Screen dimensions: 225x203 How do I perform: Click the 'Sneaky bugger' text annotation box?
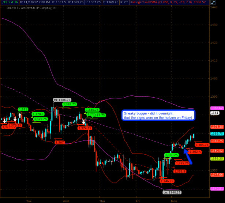(x=158, y=115)
